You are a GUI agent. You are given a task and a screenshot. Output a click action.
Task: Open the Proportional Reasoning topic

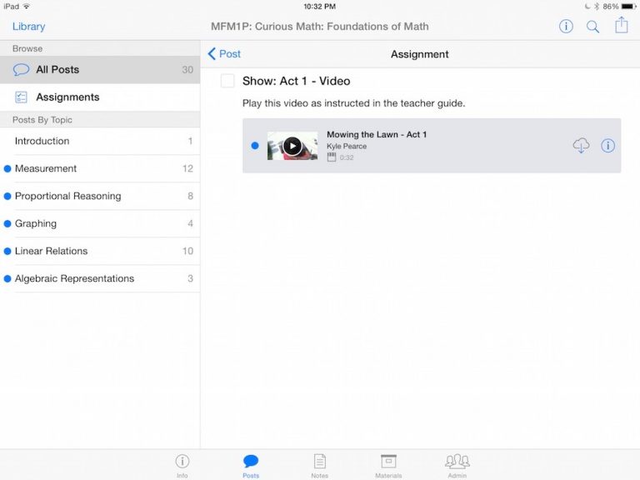[x=67, y=197]
